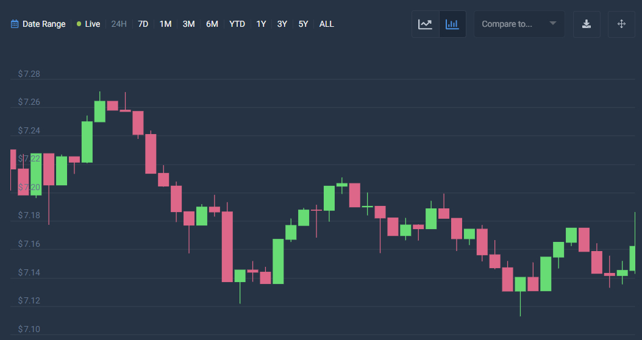Click the highest green candle near $7.26
The height and width of the screenshot is (340, 642).
pos(100,112)
